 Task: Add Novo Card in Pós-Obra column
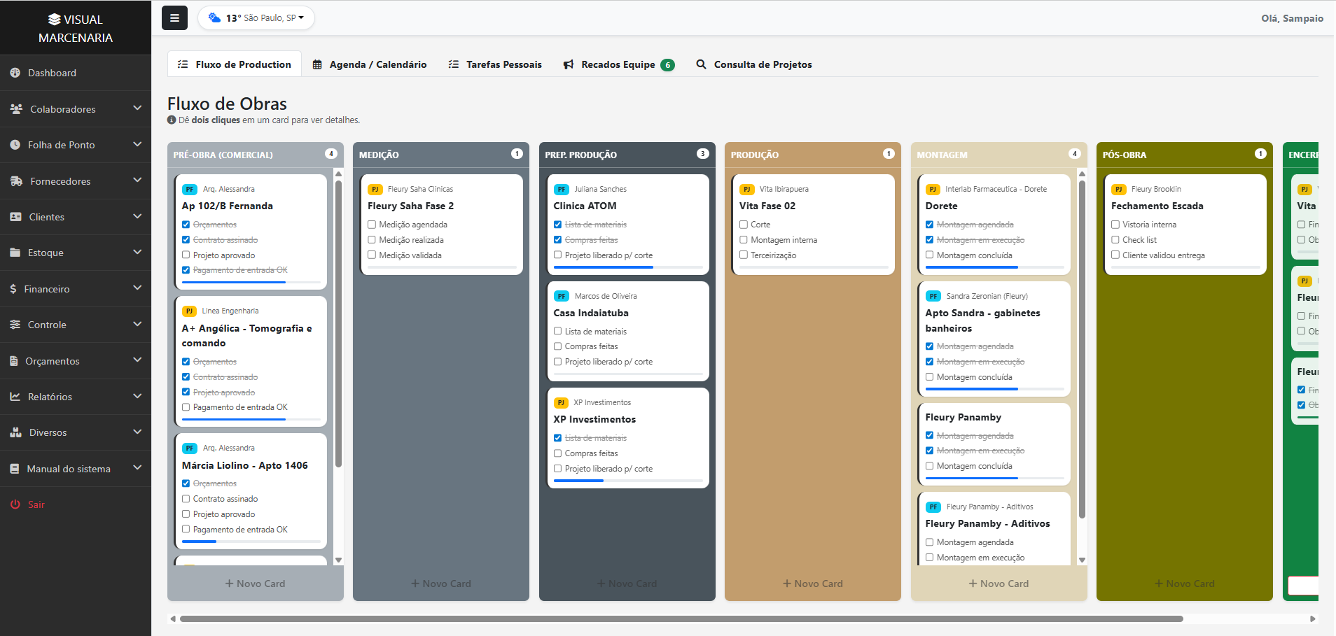pyautogui.click(x=1185, y=584)
